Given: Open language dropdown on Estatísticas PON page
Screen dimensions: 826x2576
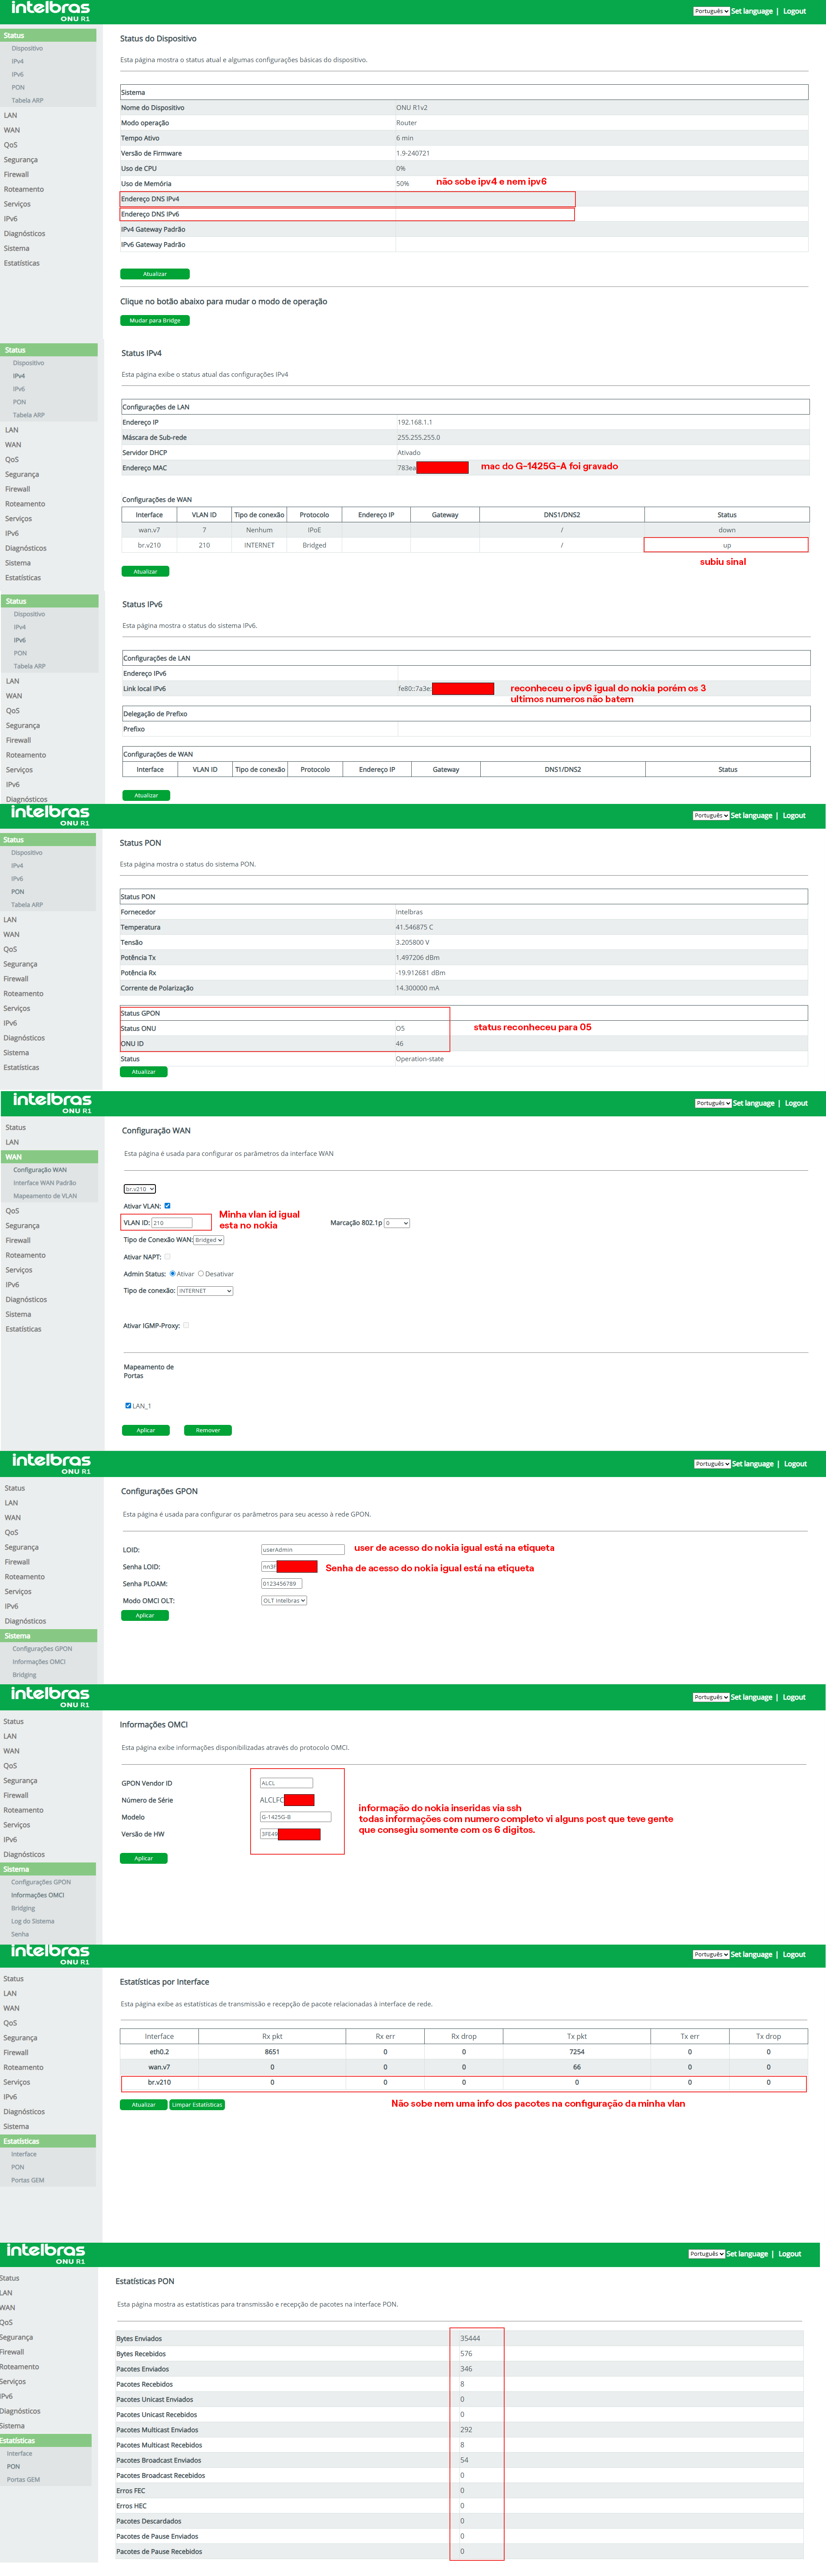Looking at the screenshot, I should click(x=707, y=2254).
